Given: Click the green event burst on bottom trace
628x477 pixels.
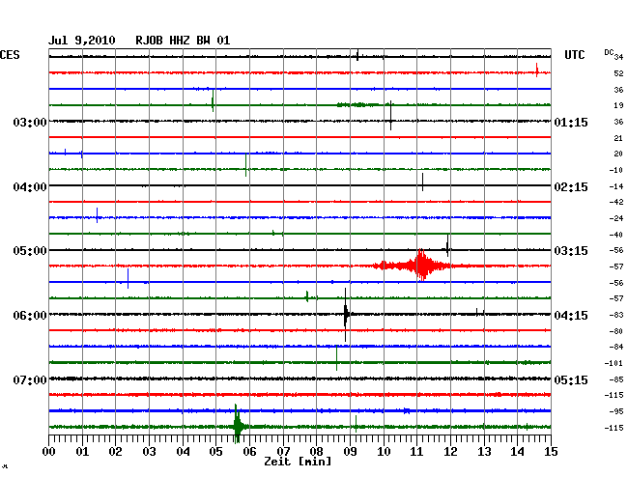Looking at the screenshot, I should coord(238,426).
